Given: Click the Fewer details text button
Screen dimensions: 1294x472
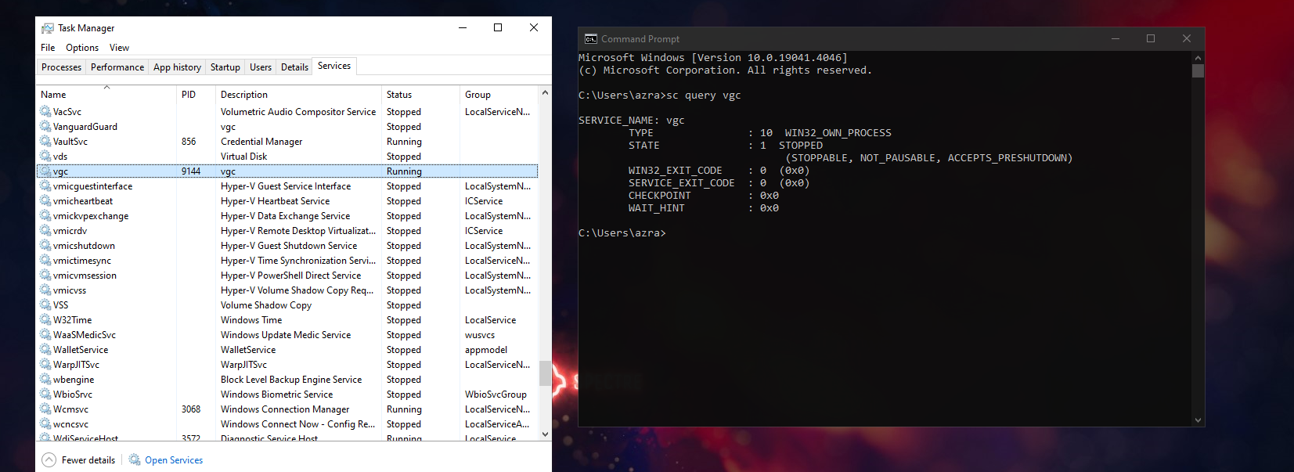Looking at the screenshot, I should coord(88,460).
